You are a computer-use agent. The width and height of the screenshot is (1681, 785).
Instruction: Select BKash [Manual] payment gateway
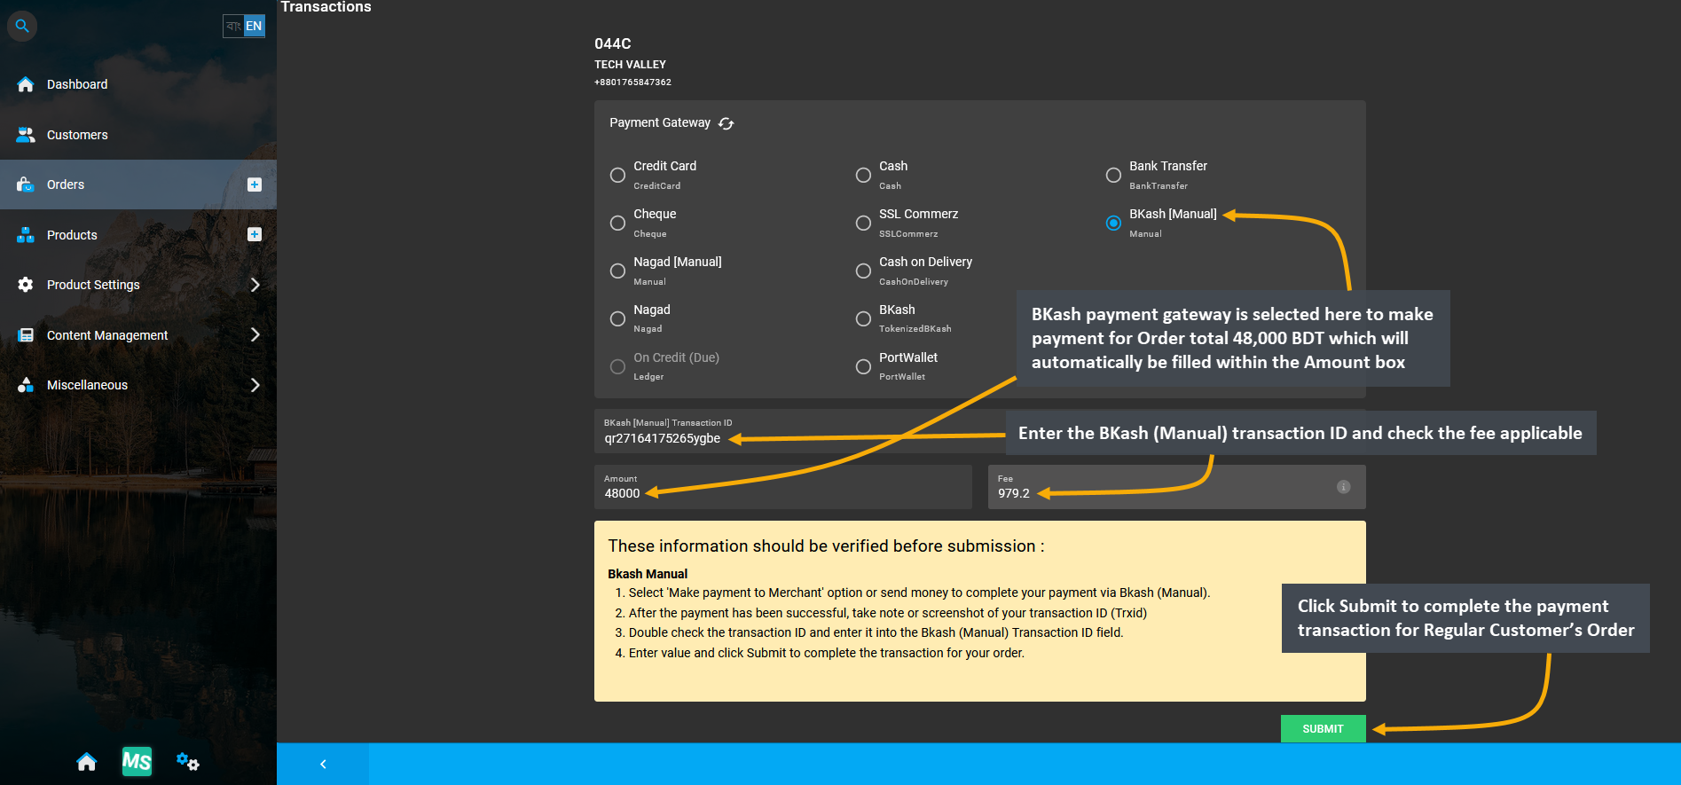click(1113, 223)
